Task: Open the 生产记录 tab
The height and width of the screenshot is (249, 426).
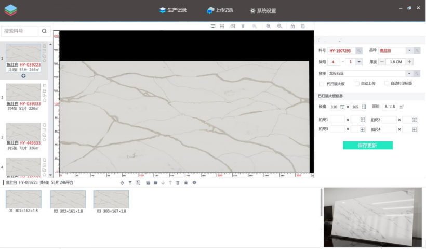Action: point(173,10)
